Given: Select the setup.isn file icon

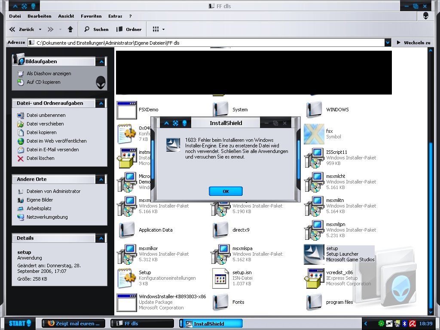Looking at the screenshot, I should pos(220,278).
